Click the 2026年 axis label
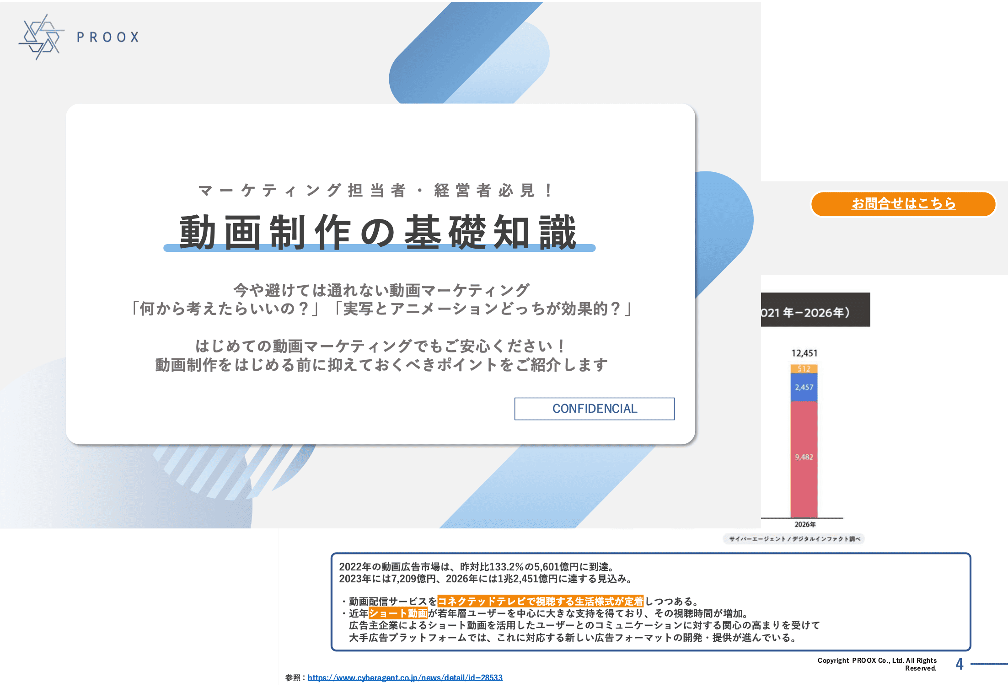Image resolution: width=1008 pixels, height=687 pixels. tap(805, 524)
